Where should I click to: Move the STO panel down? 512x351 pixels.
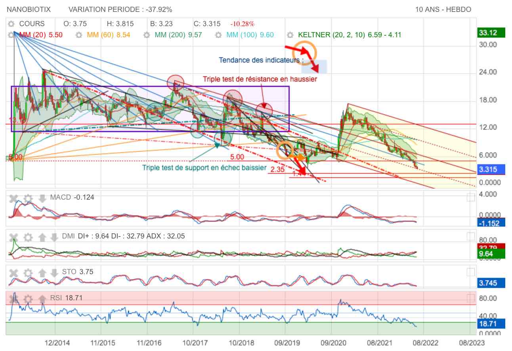[x=54, y=273]
